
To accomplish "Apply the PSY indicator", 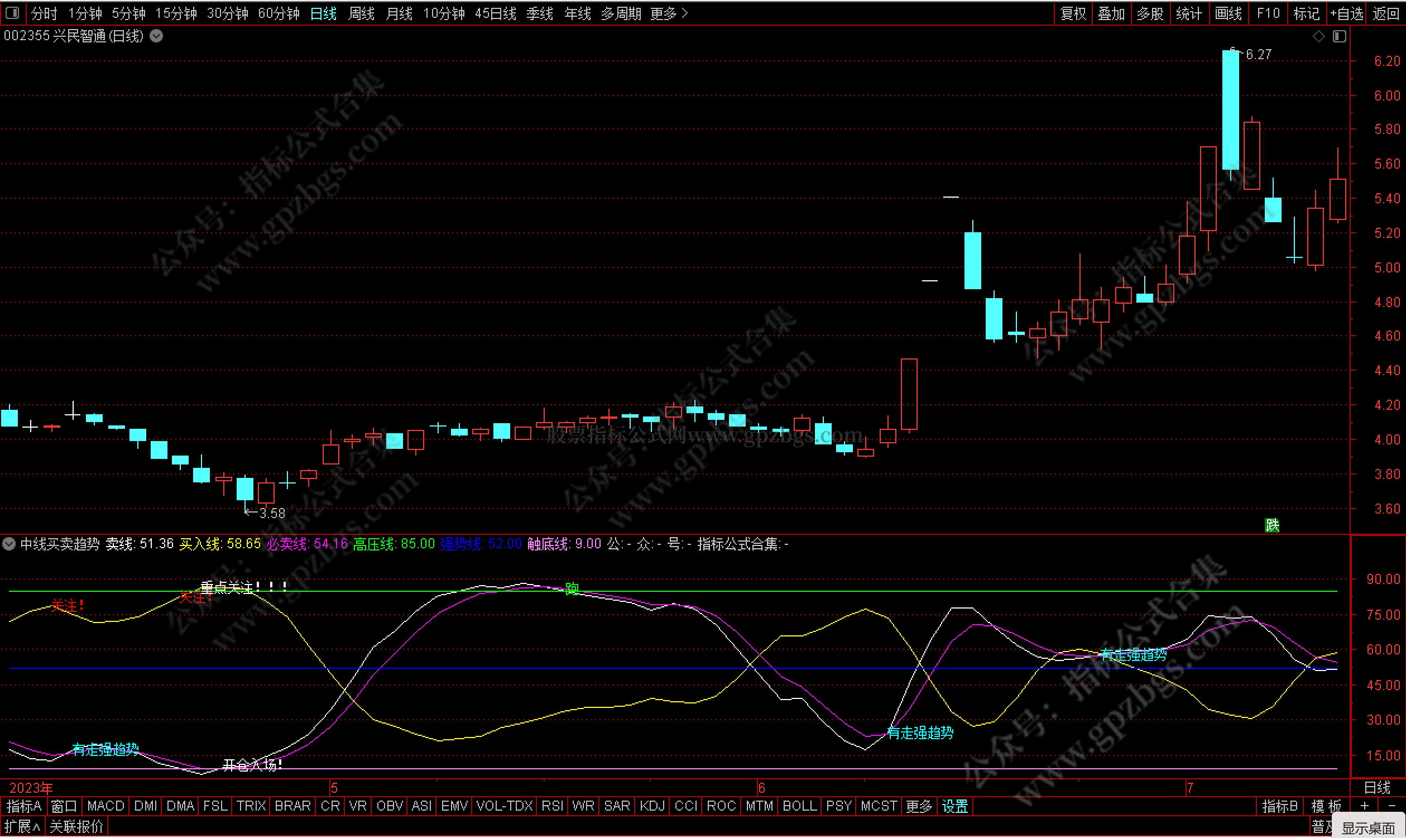I will point(839,806).
